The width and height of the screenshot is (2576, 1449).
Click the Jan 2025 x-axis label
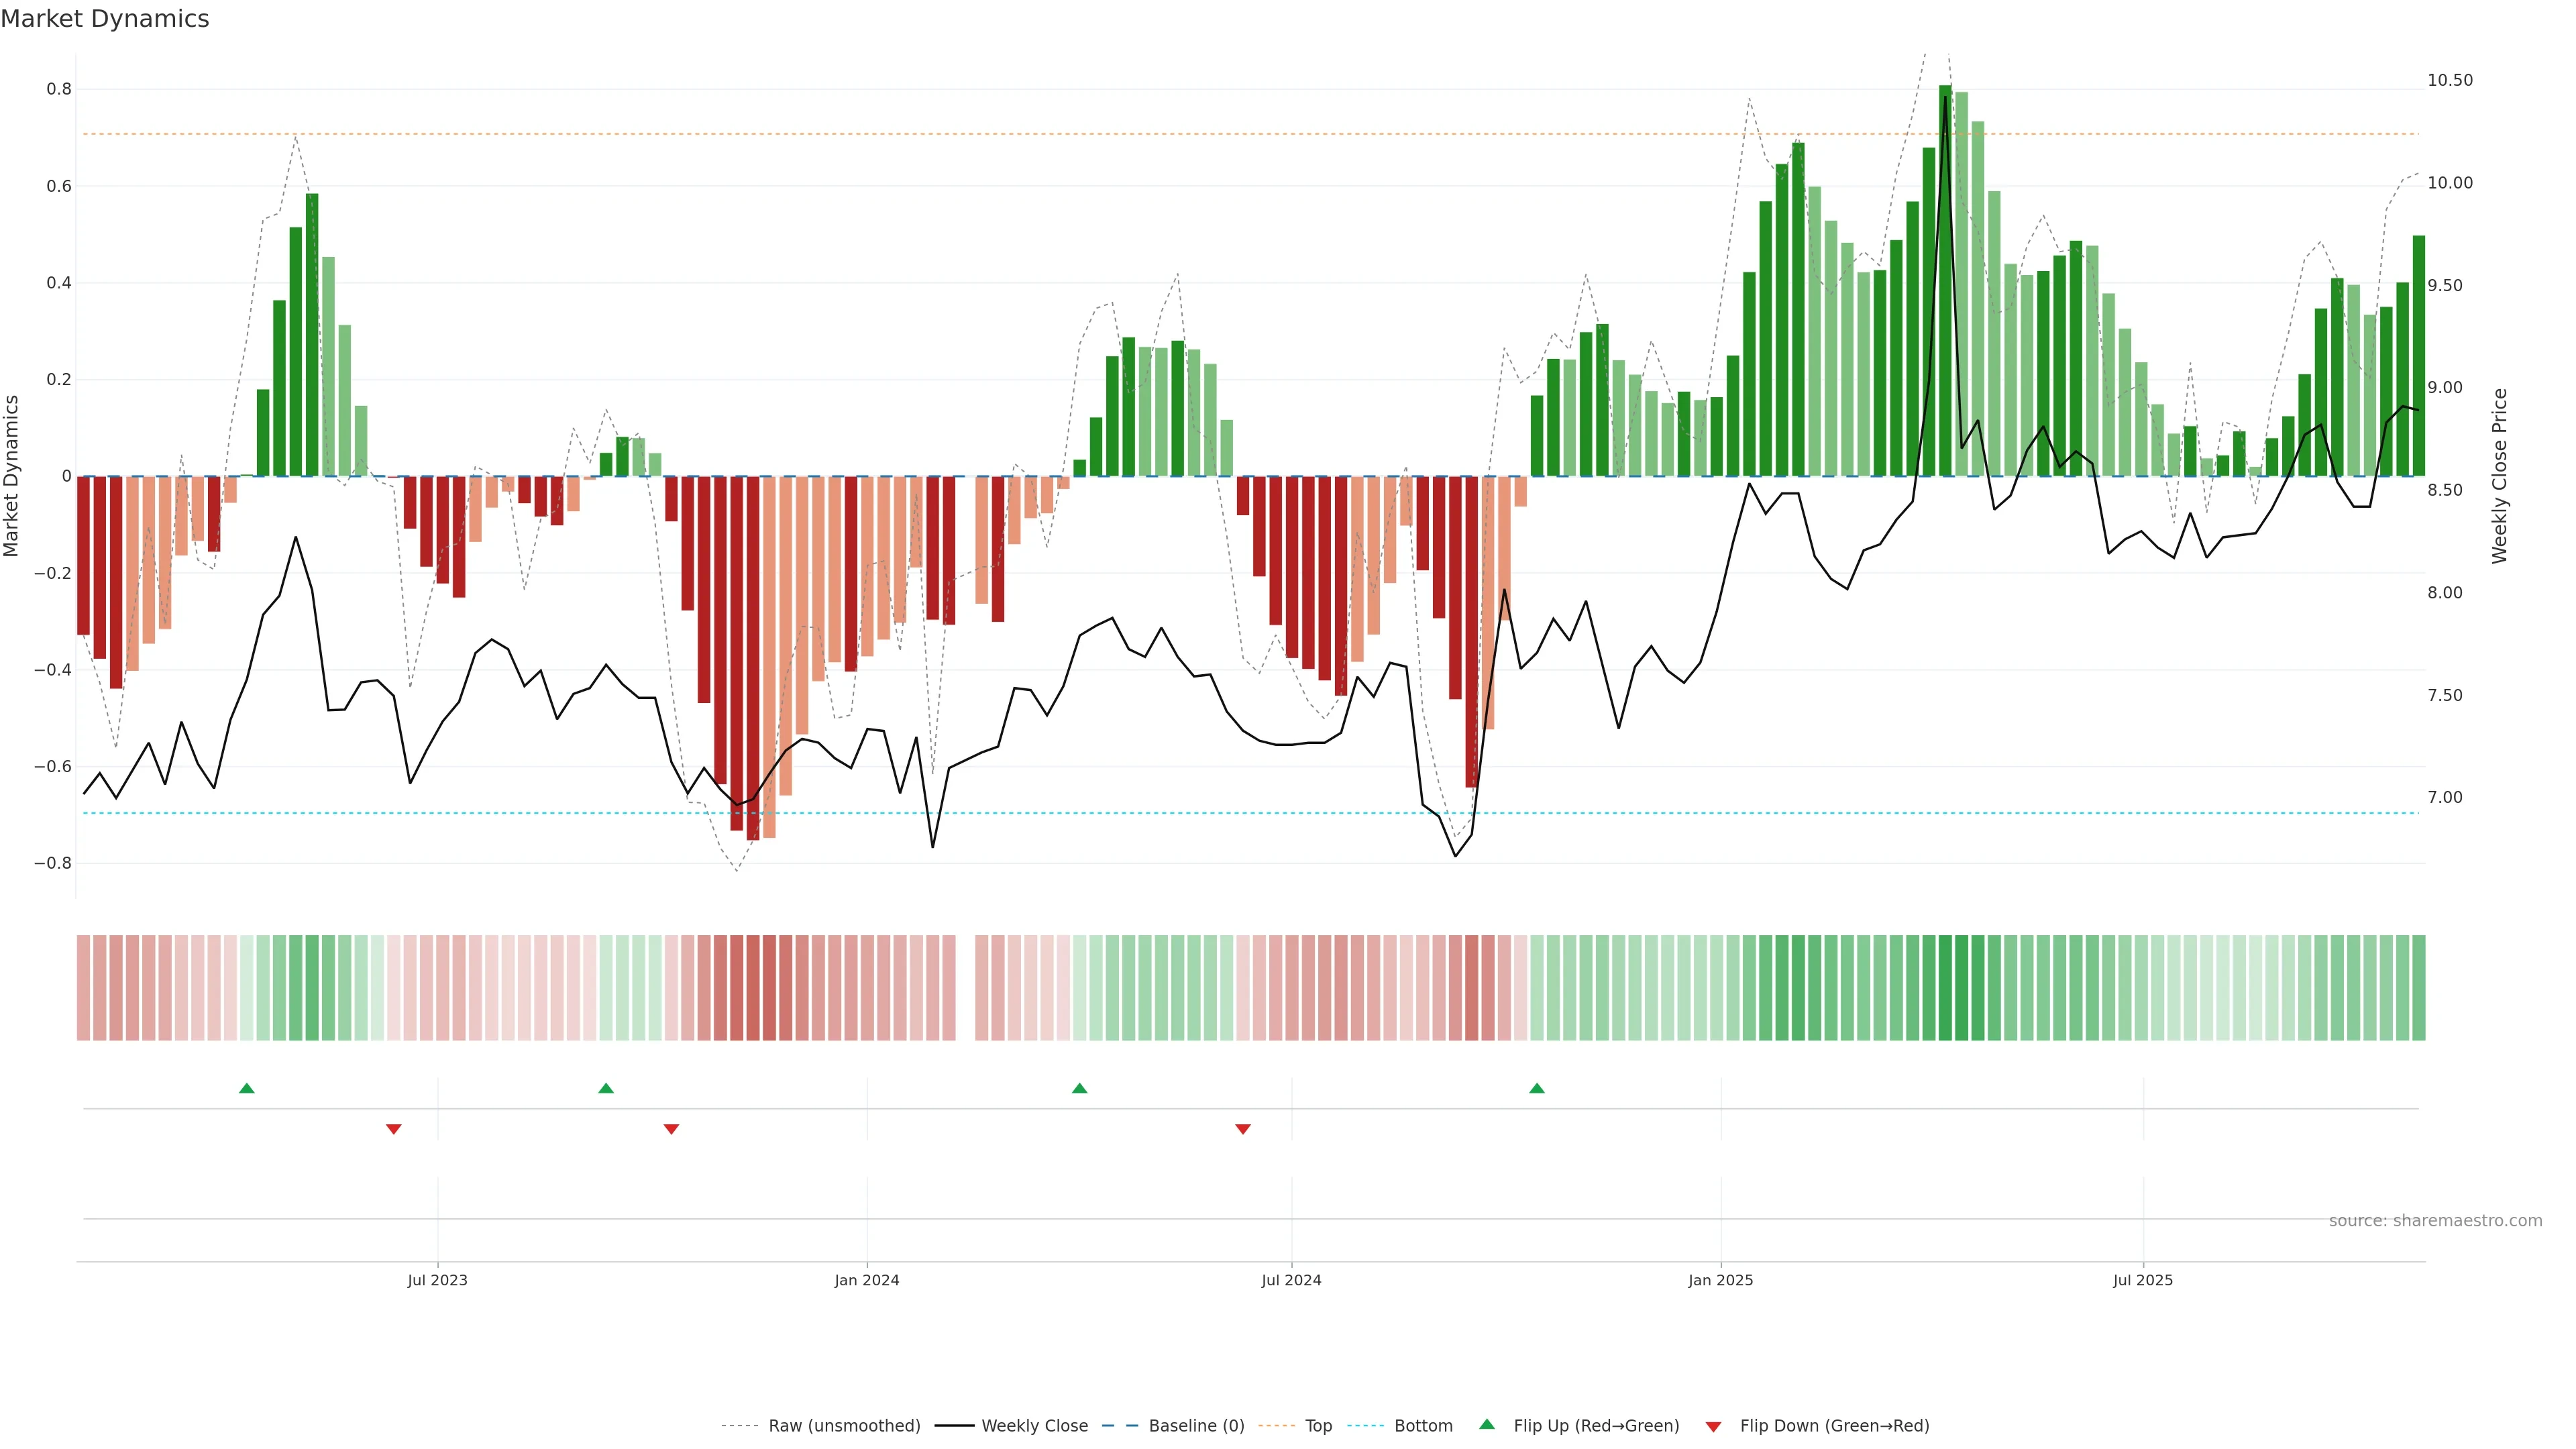(1720, 1280)
